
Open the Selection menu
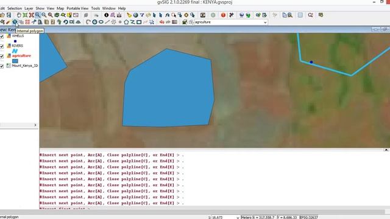(15, 8)
